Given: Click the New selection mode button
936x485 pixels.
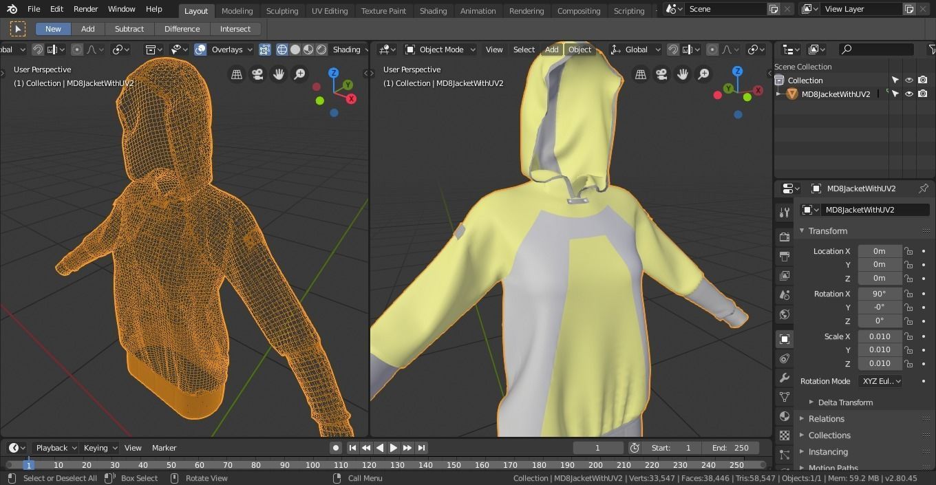Looking at the screenshot, I should point(53,29).
